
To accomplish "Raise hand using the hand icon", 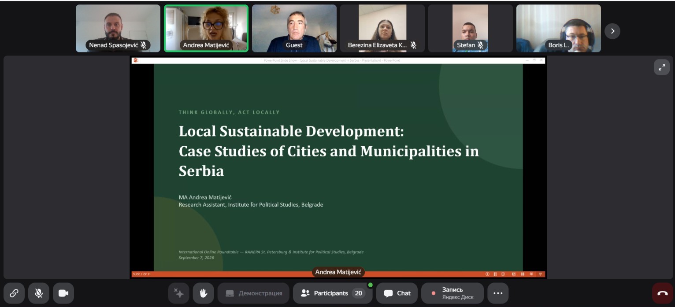I will pos(204,293).
